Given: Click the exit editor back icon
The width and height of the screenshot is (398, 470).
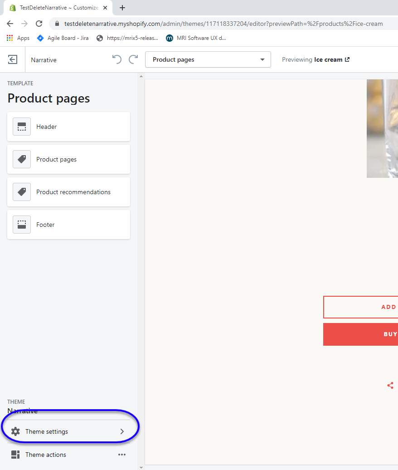Looking at the screenshot, I should (x=13, y=59).
